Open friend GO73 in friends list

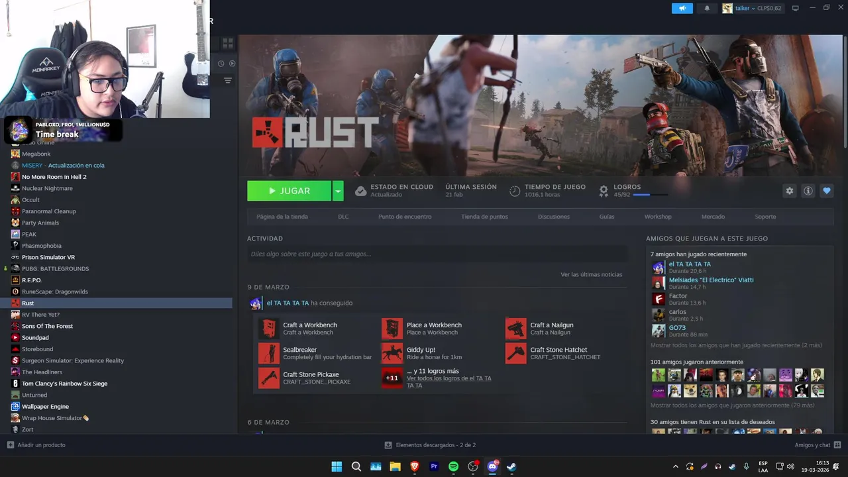click(x=677, y=327)
